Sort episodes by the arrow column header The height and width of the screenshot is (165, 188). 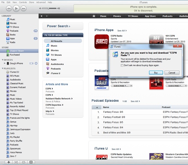pos(97,107)
